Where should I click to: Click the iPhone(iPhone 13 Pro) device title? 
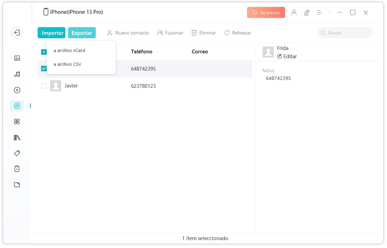pos(77,12)
